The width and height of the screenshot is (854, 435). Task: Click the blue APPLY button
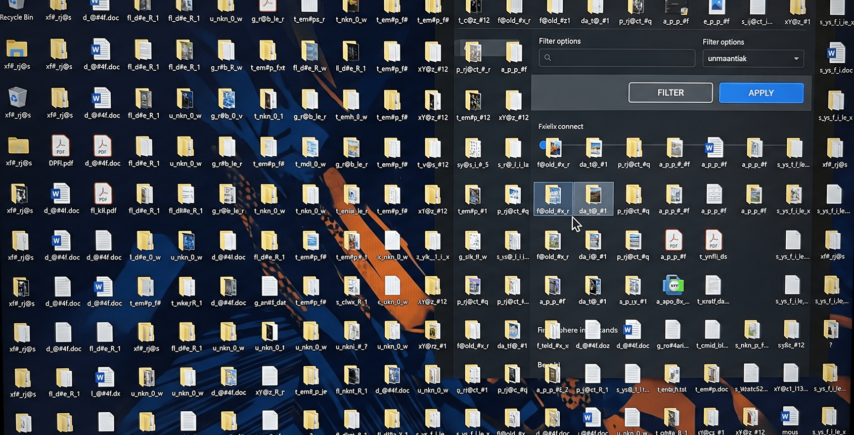pos(761,93)
